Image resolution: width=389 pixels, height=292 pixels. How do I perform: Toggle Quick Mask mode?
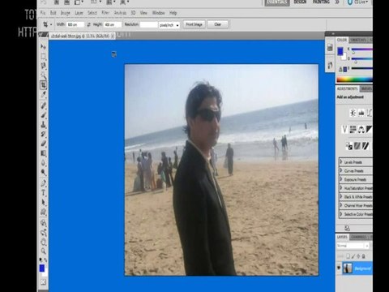pos(43,282)
